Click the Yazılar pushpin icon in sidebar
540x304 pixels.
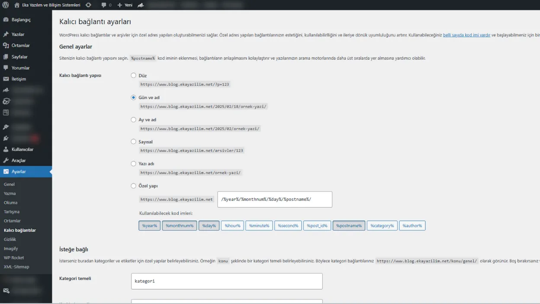(6, 34)
